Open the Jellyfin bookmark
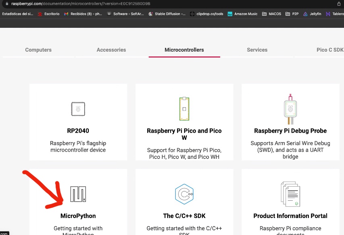Screen dimensions: 344x235 click(x=312, y=14)
